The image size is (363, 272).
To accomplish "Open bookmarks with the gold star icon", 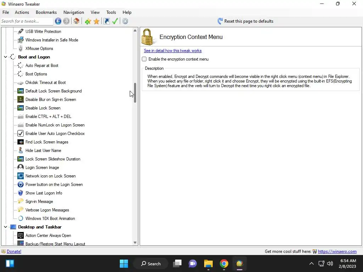I will pos(96,22).
